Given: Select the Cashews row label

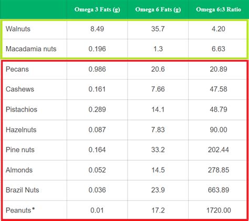Looking at the screenshot, I should point(20,89).
